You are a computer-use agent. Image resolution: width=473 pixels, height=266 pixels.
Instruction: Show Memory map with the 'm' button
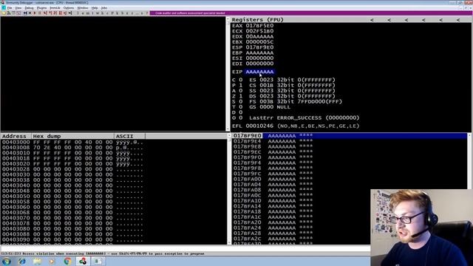pos(87,13)
